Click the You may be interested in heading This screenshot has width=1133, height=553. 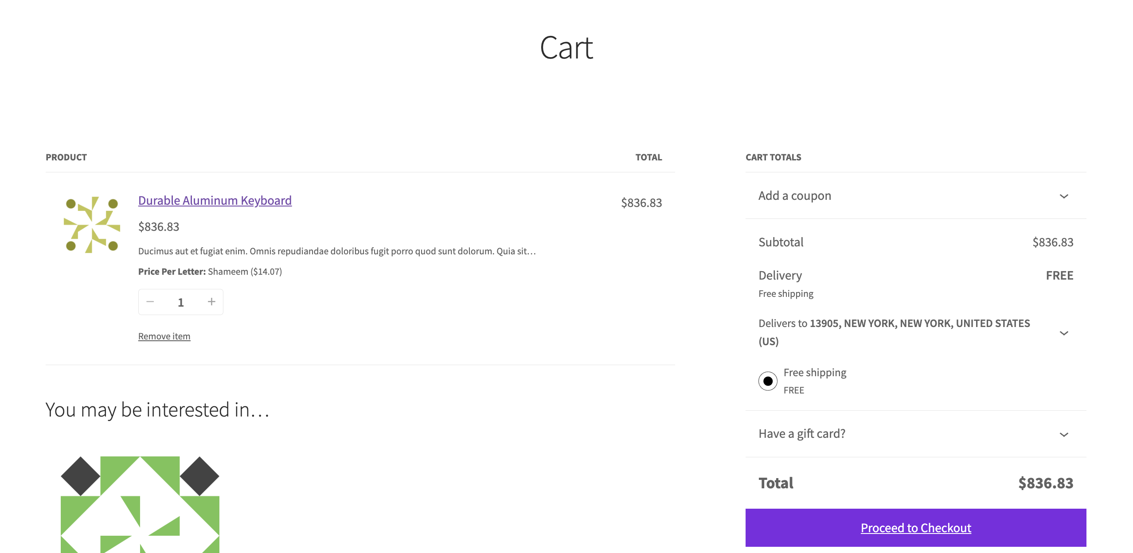(157, 410)
